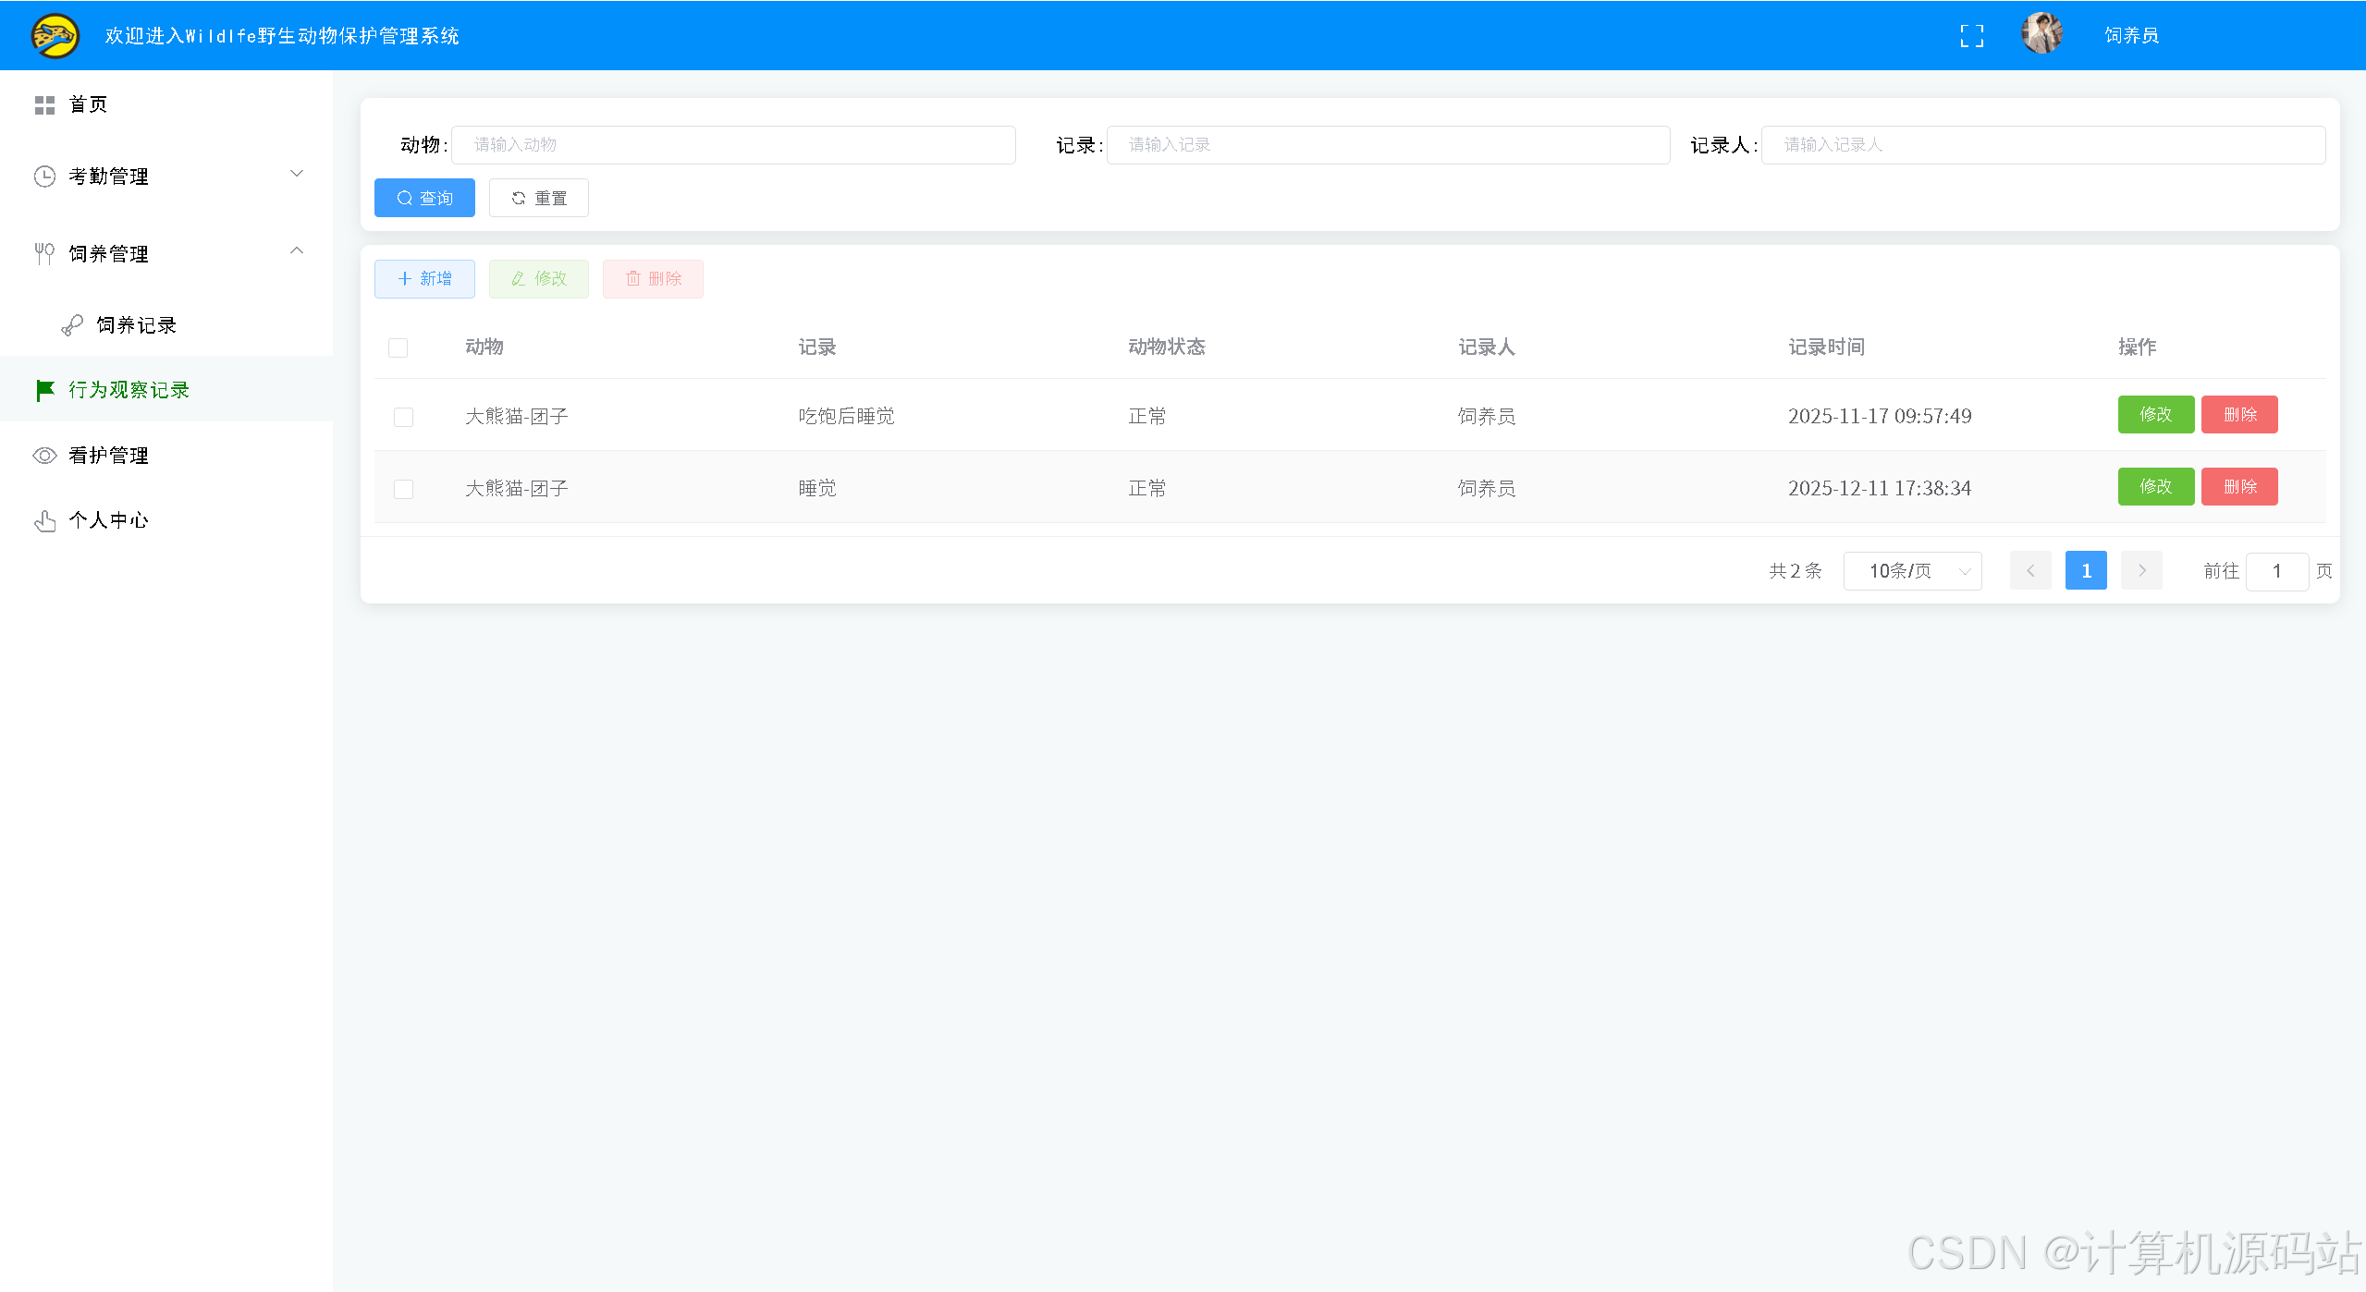Click the 记录人 column header
Screen dimensions: 2366x1292
click(1487, 347)
